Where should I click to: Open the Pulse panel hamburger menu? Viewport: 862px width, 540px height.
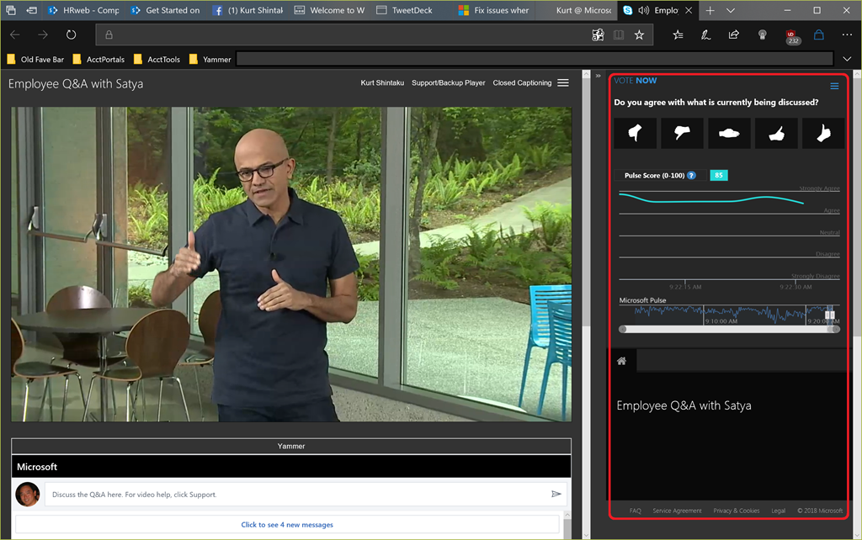point(834,86)
